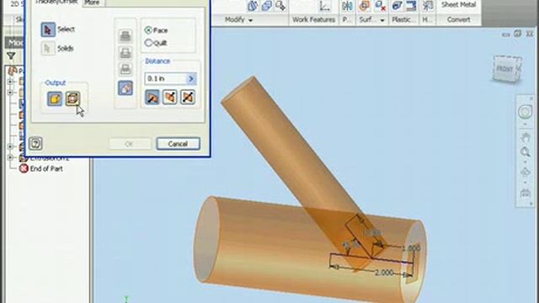The width and height of the screenshot is (539, 303).
Task: Click the 2.000 dimension in viewport
Action: point(384,273)
